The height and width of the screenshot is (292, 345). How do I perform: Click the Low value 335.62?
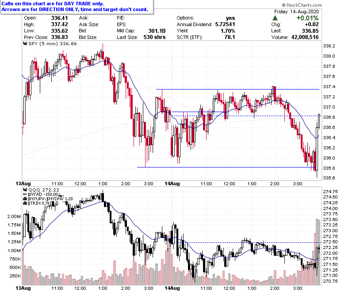tap(59, 31)
